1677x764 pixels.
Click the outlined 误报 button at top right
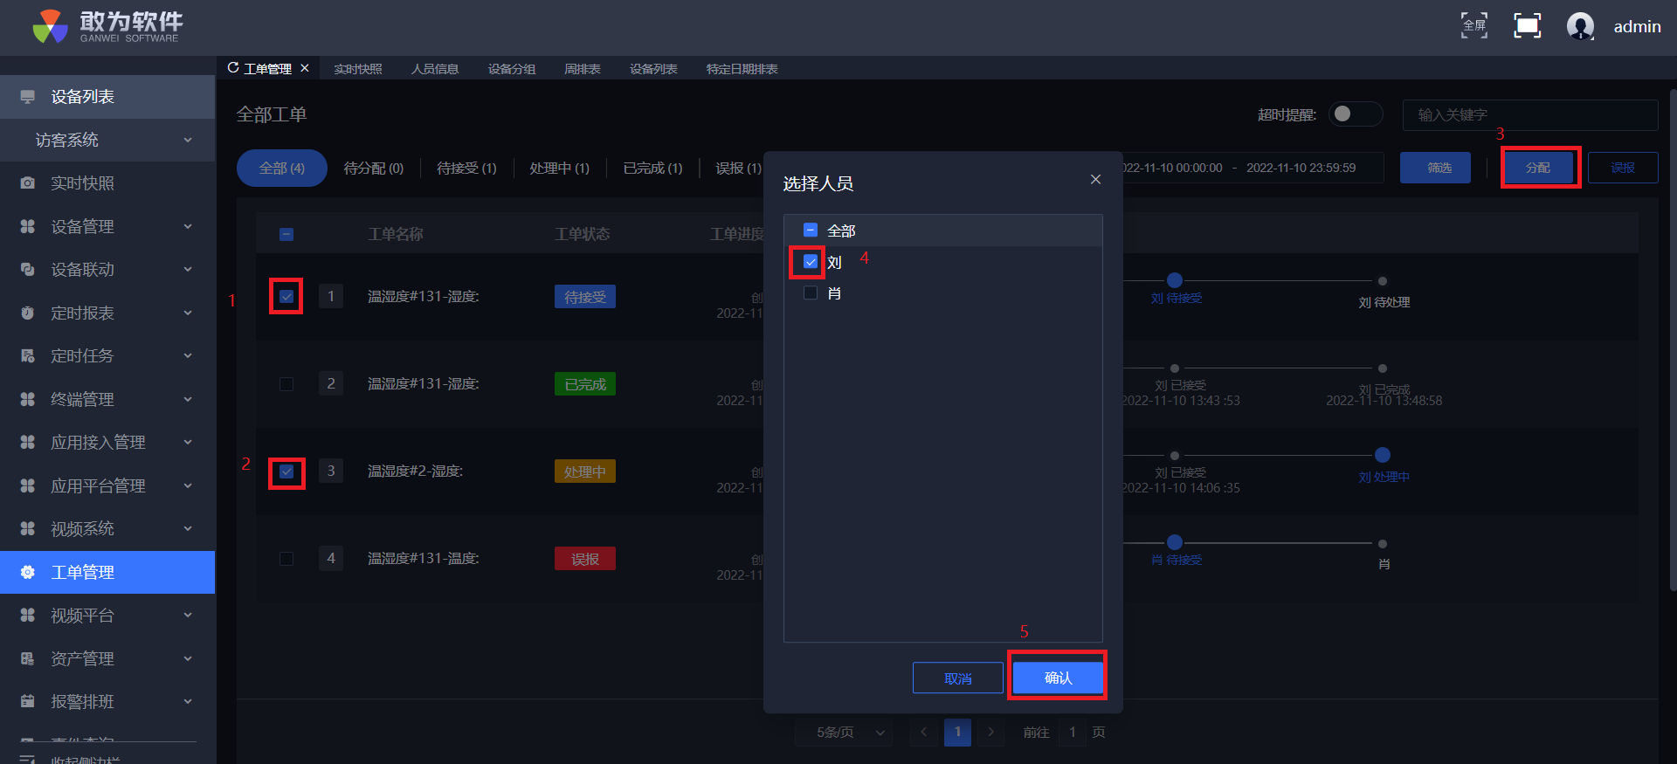coord(1623,168)
